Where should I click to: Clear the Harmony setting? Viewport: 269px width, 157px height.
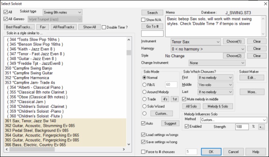[x=257, y=49]
